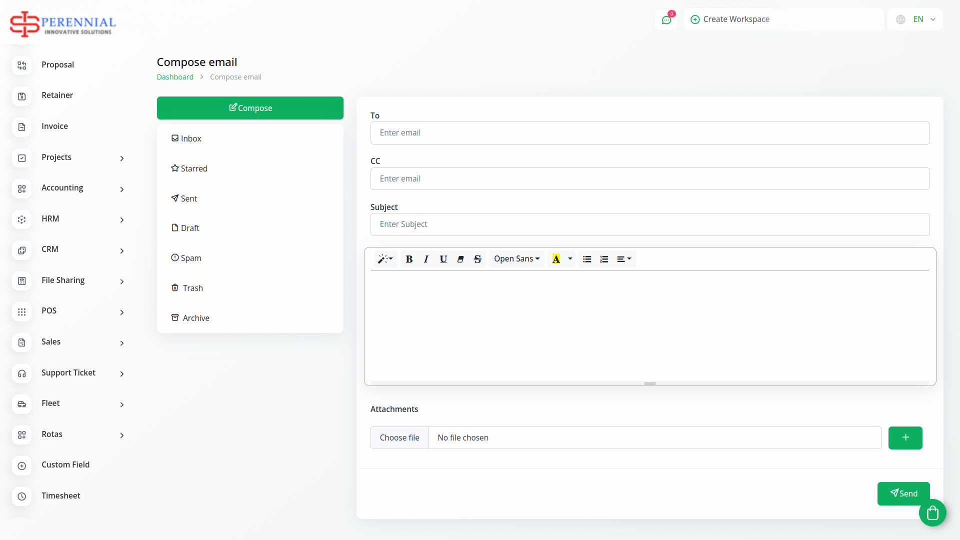Insert ordered numbered list
The height and width of the screenshot is (540, 960).
(604, 259)
